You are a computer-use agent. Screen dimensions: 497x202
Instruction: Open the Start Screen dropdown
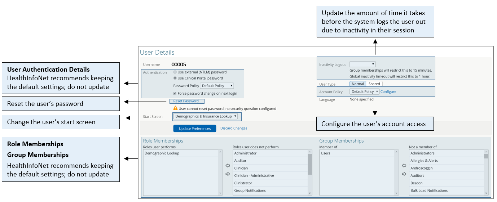click(x=206, y=116)
